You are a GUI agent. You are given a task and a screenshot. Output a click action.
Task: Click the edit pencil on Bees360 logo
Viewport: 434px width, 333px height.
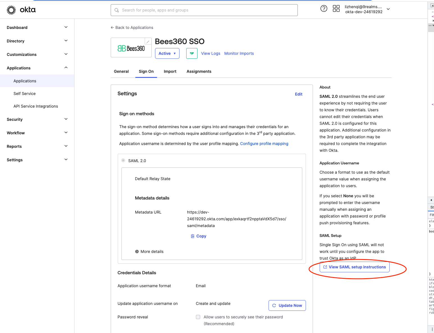[148, 42]
